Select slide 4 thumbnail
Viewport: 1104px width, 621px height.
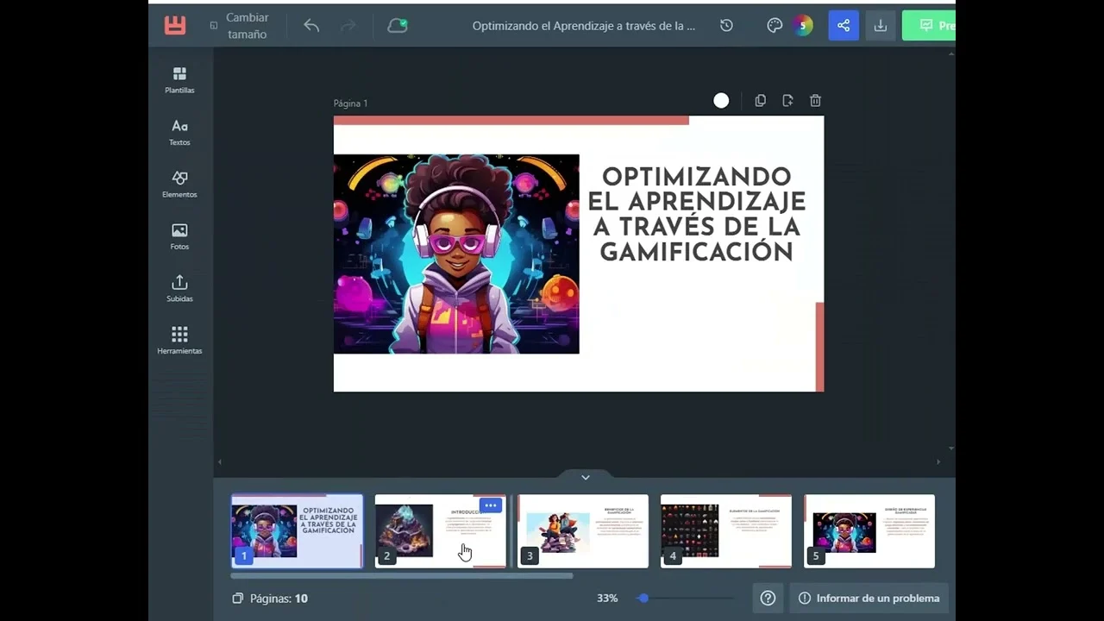coord(725,531)
